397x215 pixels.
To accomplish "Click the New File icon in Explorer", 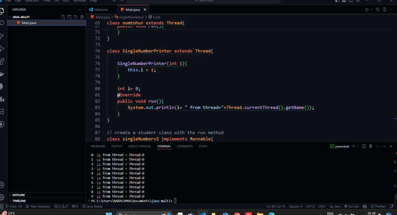I will coord(63,17).
